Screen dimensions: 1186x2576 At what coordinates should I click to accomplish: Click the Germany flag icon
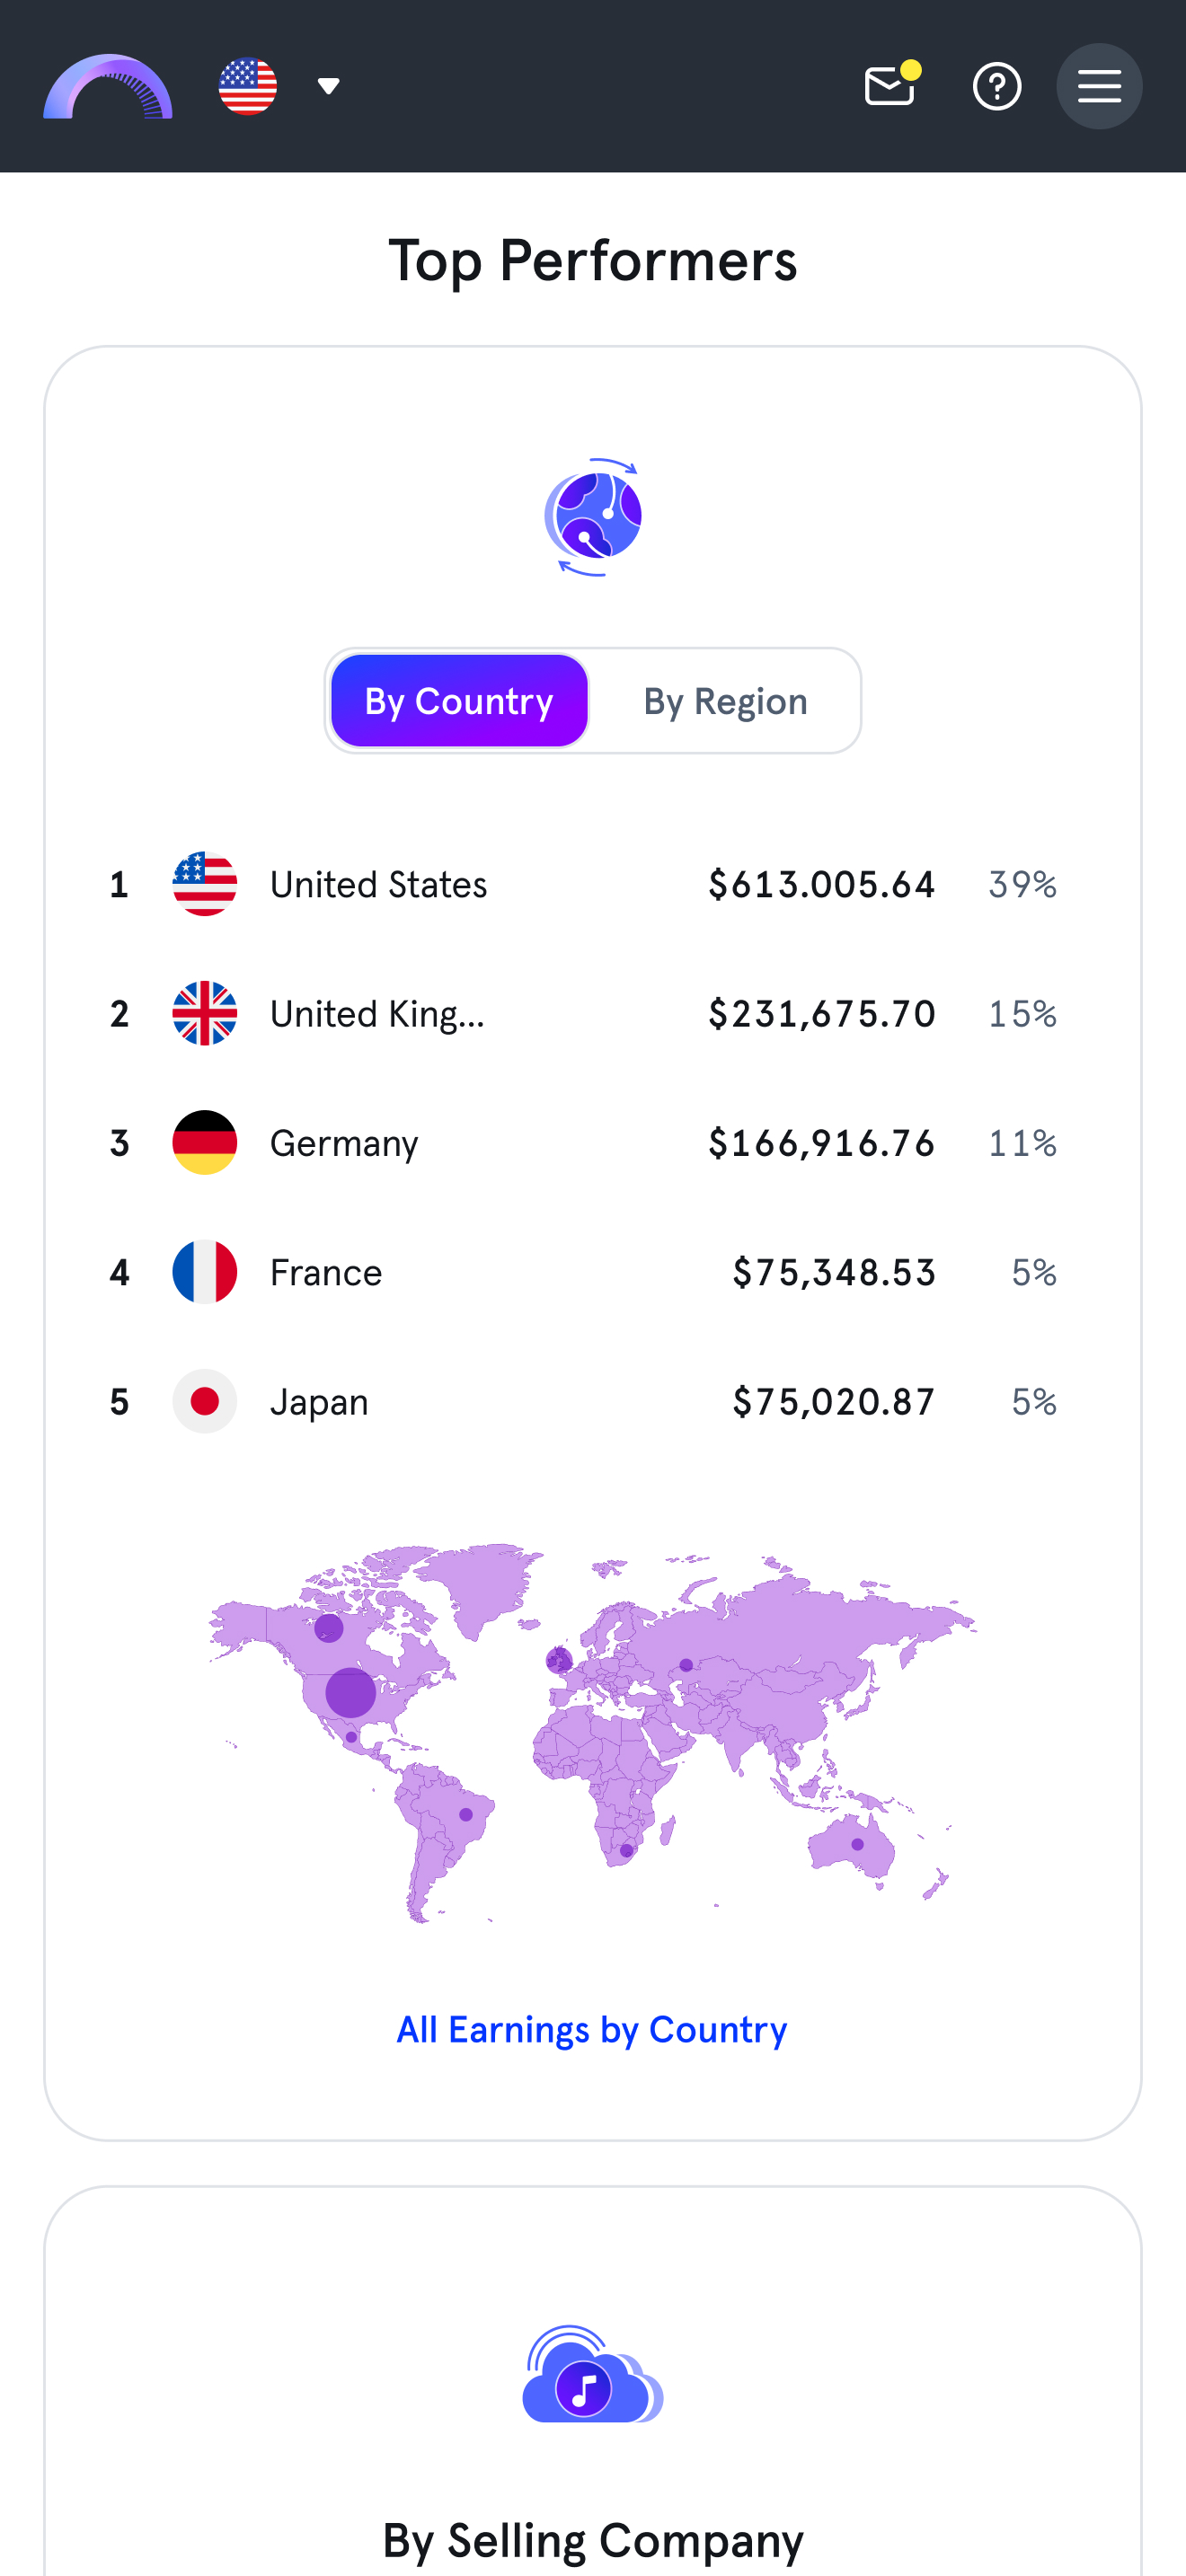(x=205, y=1142)
